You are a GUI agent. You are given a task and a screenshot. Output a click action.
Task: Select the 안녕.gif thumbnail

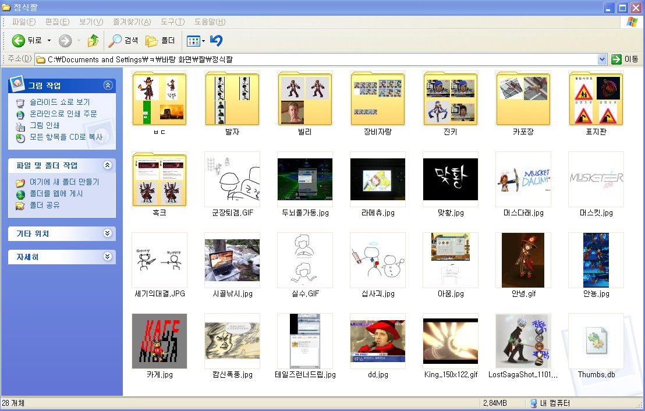click(x=523, y=260)
